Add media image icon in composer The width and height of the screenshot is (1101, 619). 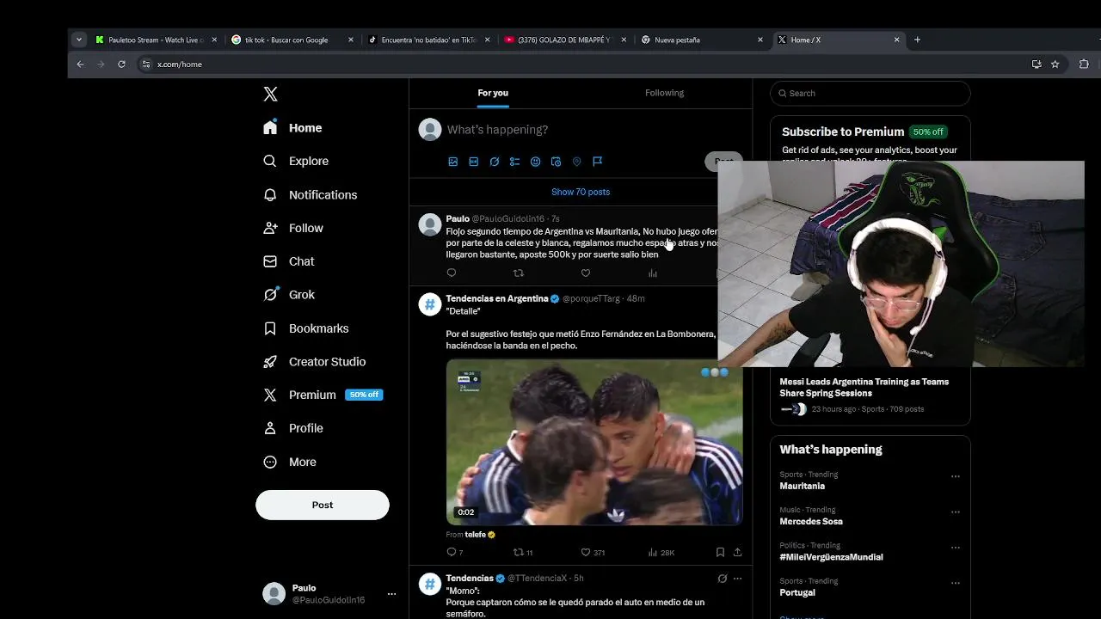pos(453,162)
